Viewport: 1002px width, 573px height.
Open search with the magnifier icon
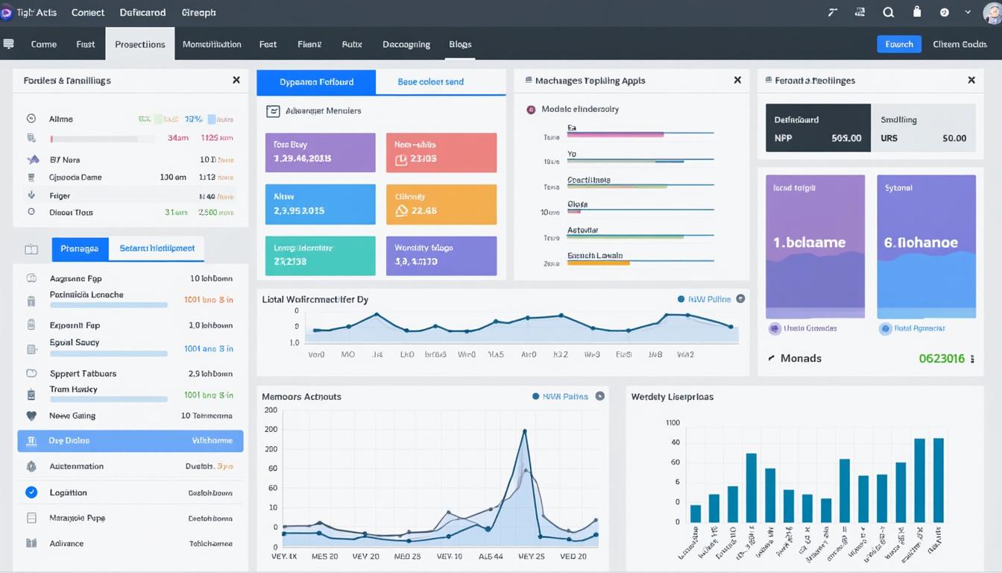point(888,13)
